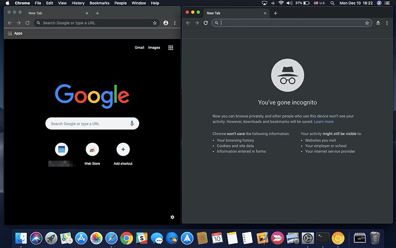Click bookmark star in incognito window
This screenshot has height=248, width=396.
click(367, 23)
